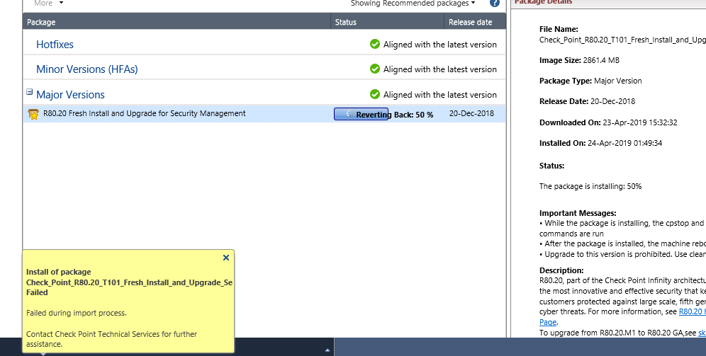This screenshot has height=356, width=706.
Task: Close the yellow install failed notification
Action: (x=226, y=258)
